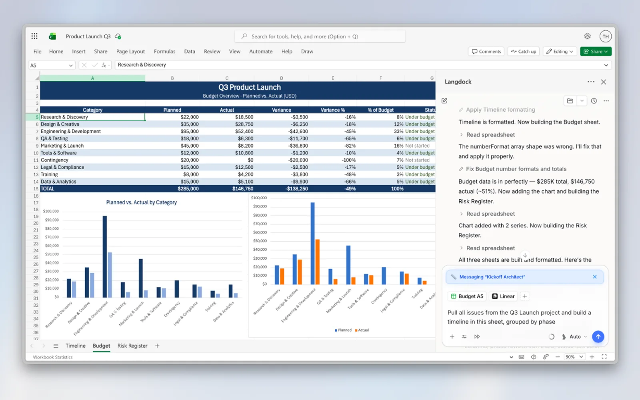Open the Formulas ribbon tab

[164, 52]
